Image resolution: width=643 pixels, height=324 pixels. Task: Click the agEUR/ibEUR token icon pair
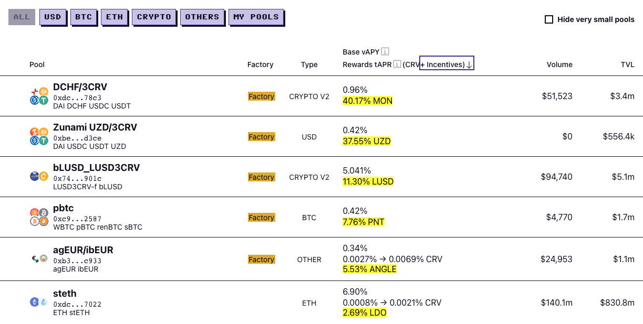(x=39, y=258)
